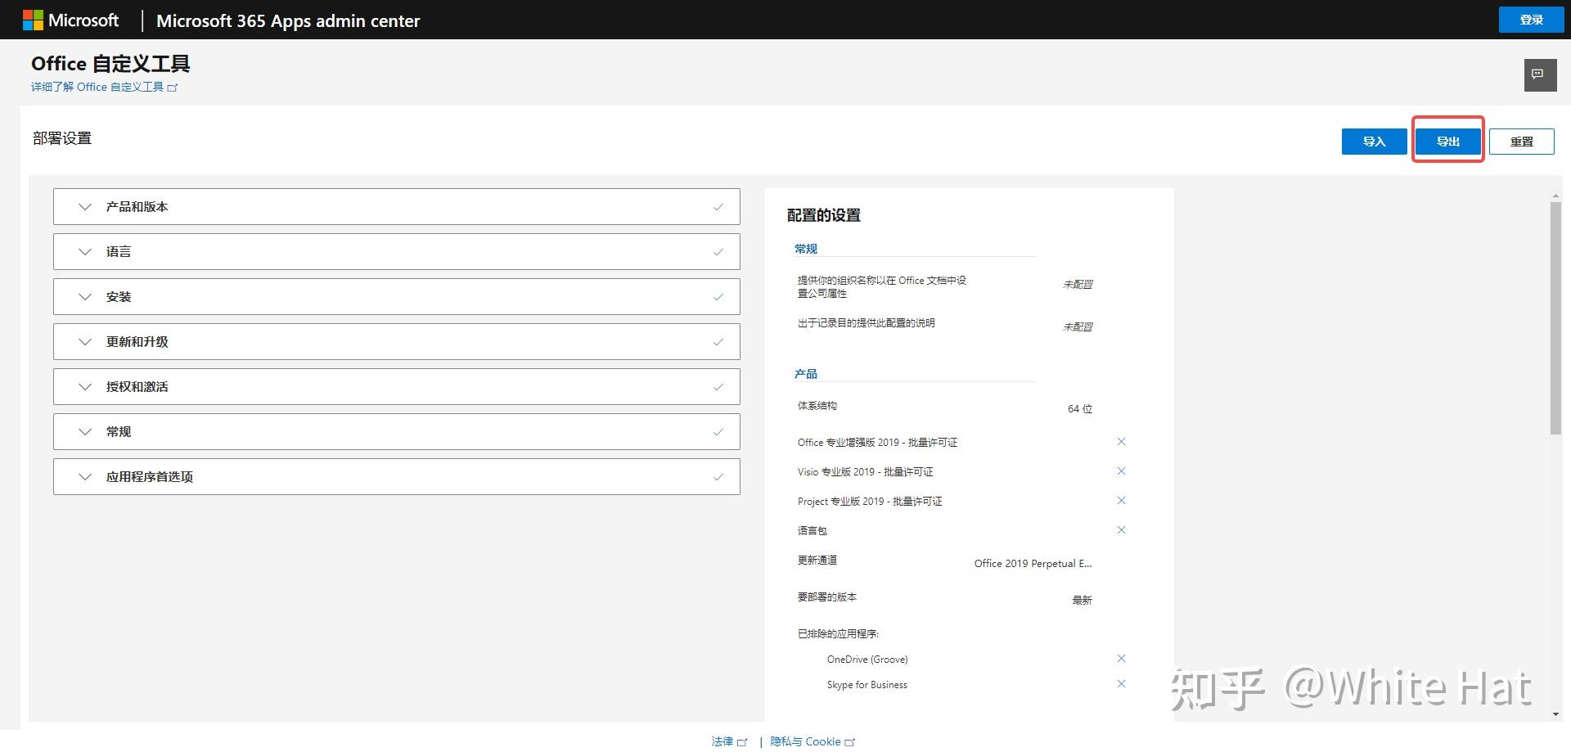Select the 常规 heading in configured settings
Screen dimensions: 1571x752
[805, 249]
